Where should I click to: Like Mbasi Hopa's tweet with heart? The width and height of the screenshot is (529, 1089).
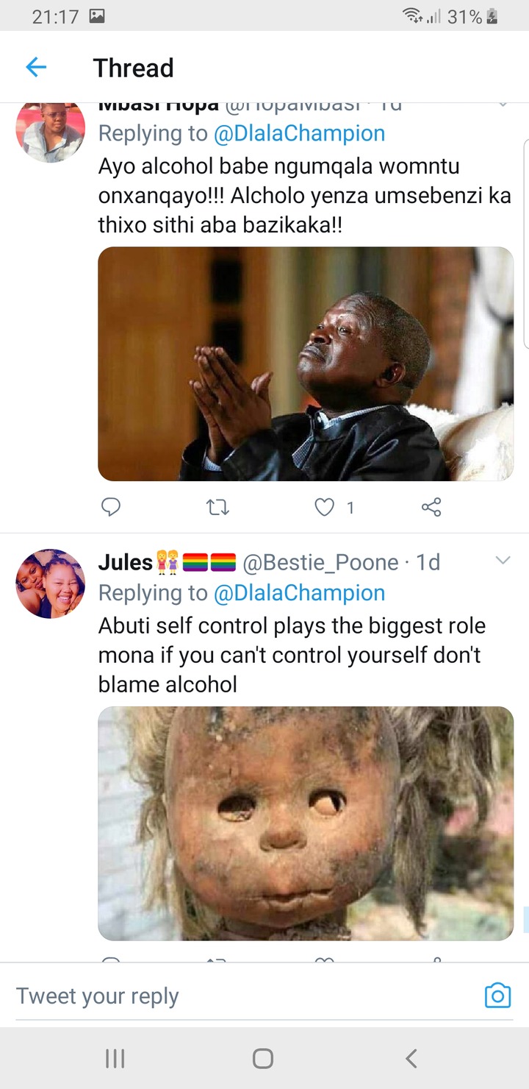click(x=325, y=506)
